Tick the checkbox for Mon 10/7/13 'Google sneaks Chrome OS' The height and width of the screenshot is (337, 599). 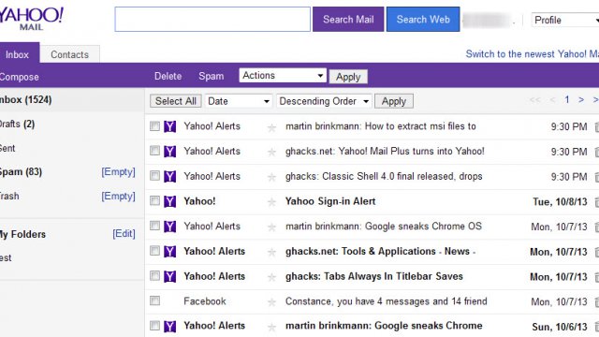coord(154,226)
